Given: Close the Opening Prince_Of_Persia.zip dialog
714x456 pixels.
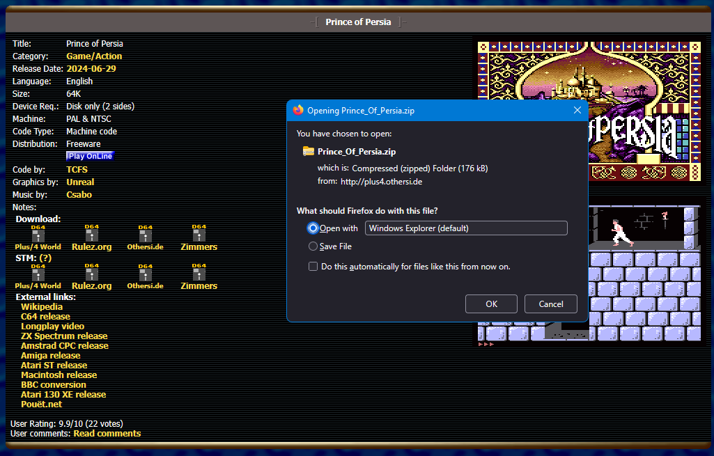Looking at the screenshot, I should [577, 110].
